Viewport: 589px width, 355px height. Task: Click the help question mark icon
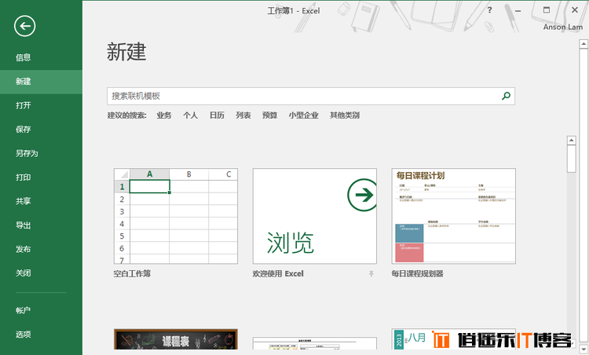(489, 10)
